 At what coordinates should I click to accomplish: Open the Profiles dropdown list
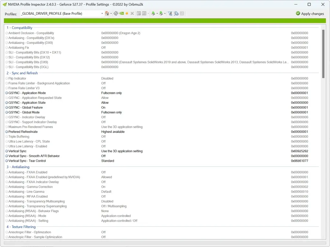coord(102,13)
